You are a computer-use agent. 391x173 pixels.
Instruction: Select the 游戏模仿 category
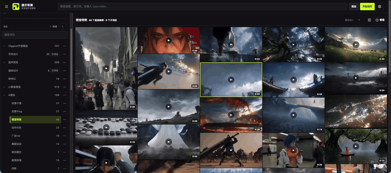click(35, 152)
